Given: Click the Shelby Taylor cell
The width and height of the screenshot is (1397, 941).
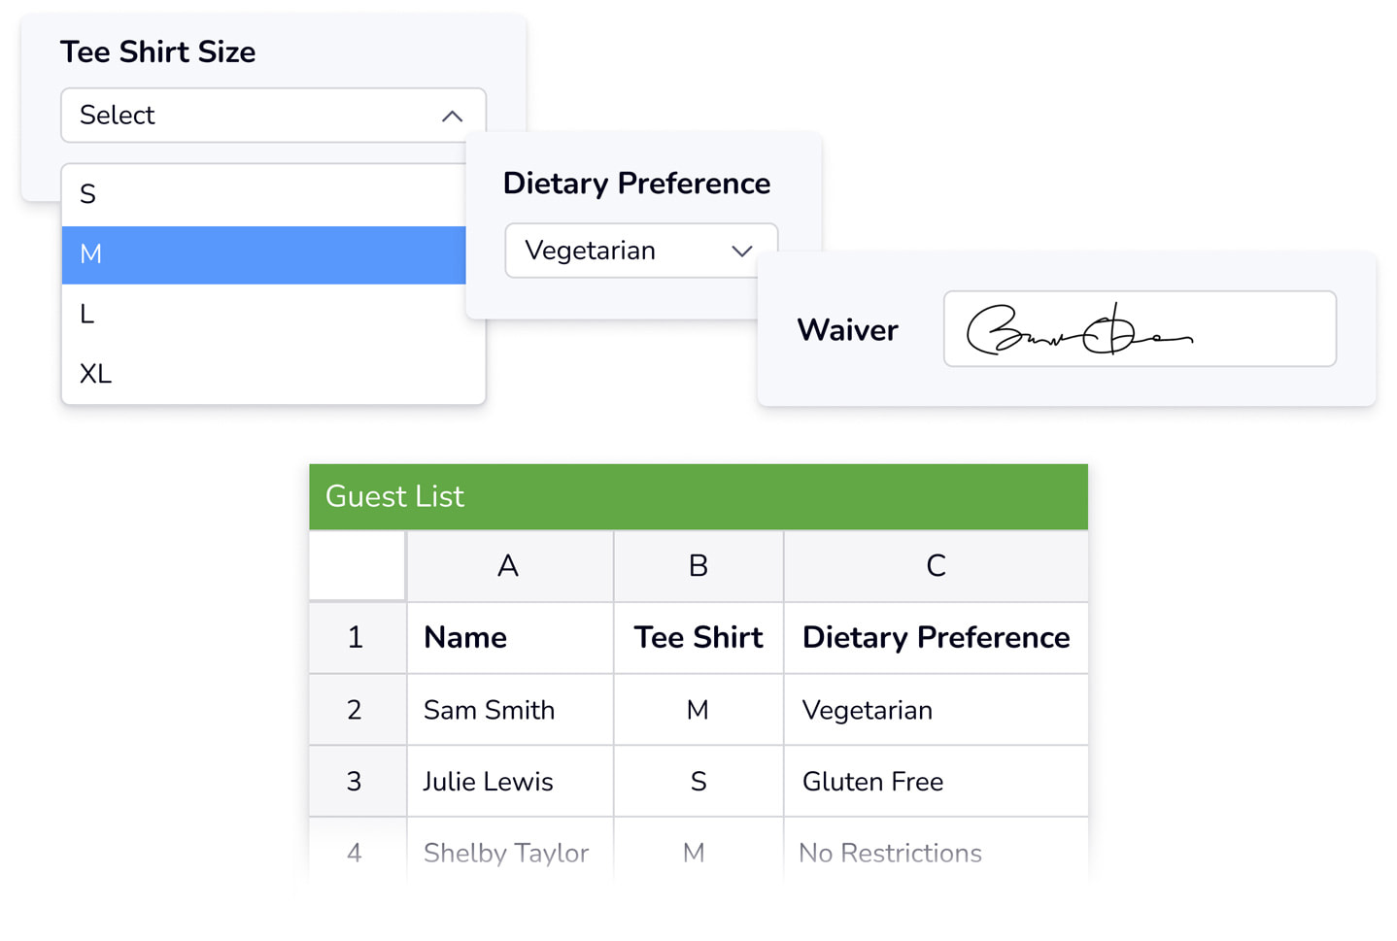Looking at the screenshot, I should 510,852.
